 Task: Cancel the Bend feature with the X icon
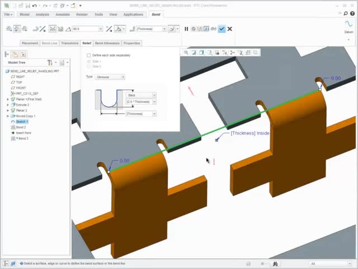pos(230,29)
